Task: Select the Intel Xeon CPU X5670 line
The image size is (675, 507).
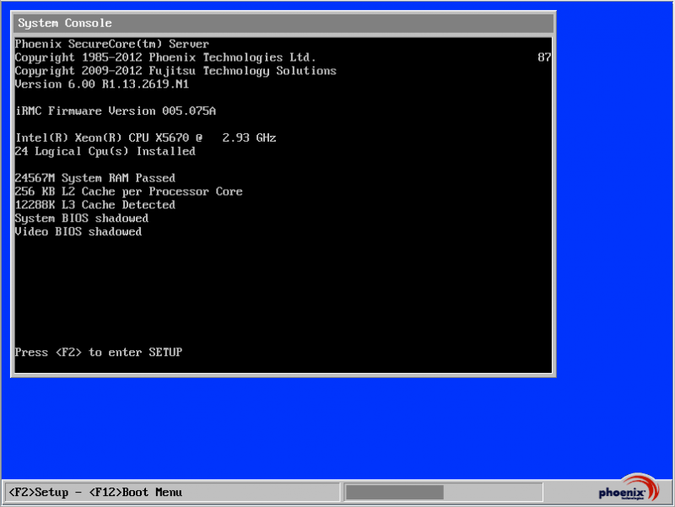Action: 145,138
